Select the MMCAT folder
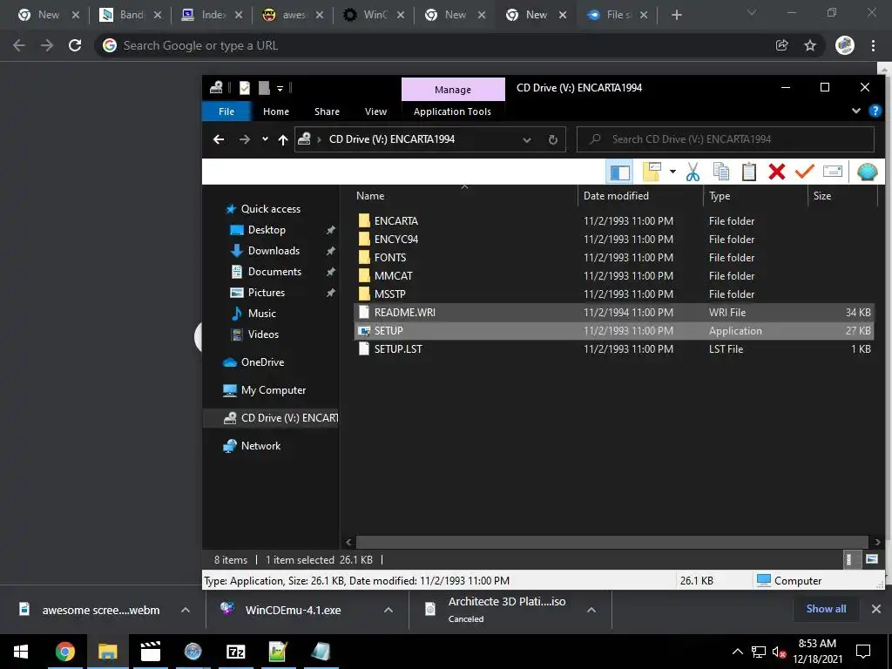The height and width of the screenshot is (669, 892). tap(613, 276)
